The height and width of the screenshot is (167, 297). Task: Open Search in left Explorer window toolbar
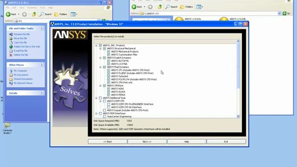point(45,14)
